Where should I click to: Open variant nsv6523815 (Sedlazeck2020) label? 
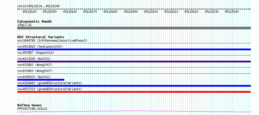tap(40, 47)
